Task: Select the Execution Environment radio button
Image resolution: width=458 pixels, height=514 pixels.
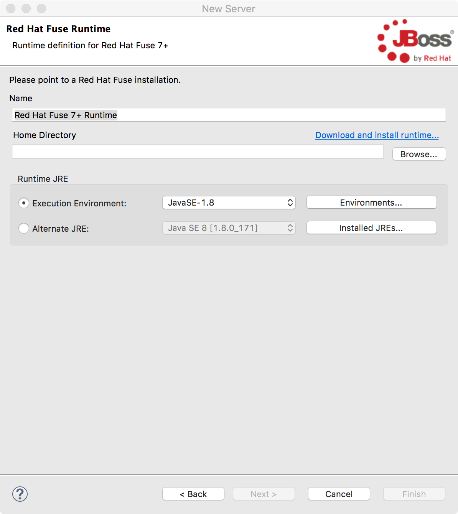Action: 23,203
